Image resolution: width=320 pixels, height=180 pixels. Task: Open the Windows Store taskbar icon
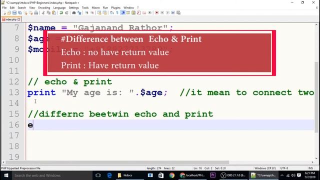tap(161, 175)
